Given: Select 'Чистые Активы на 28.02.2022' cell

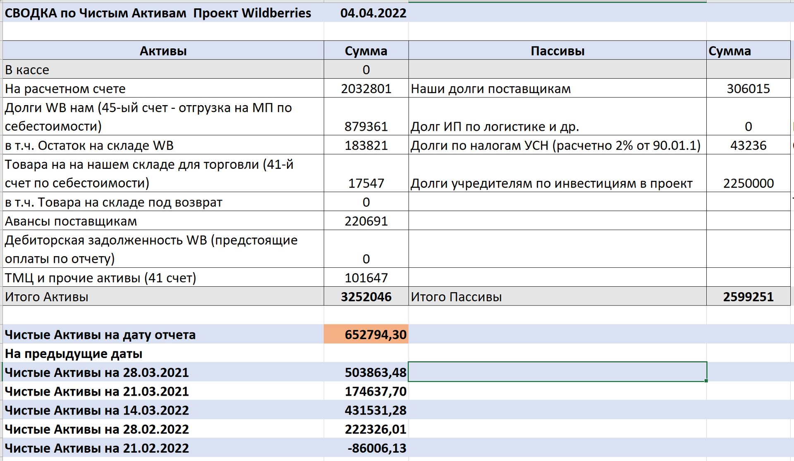Looking at the screenshot, I should click(163, 429).
